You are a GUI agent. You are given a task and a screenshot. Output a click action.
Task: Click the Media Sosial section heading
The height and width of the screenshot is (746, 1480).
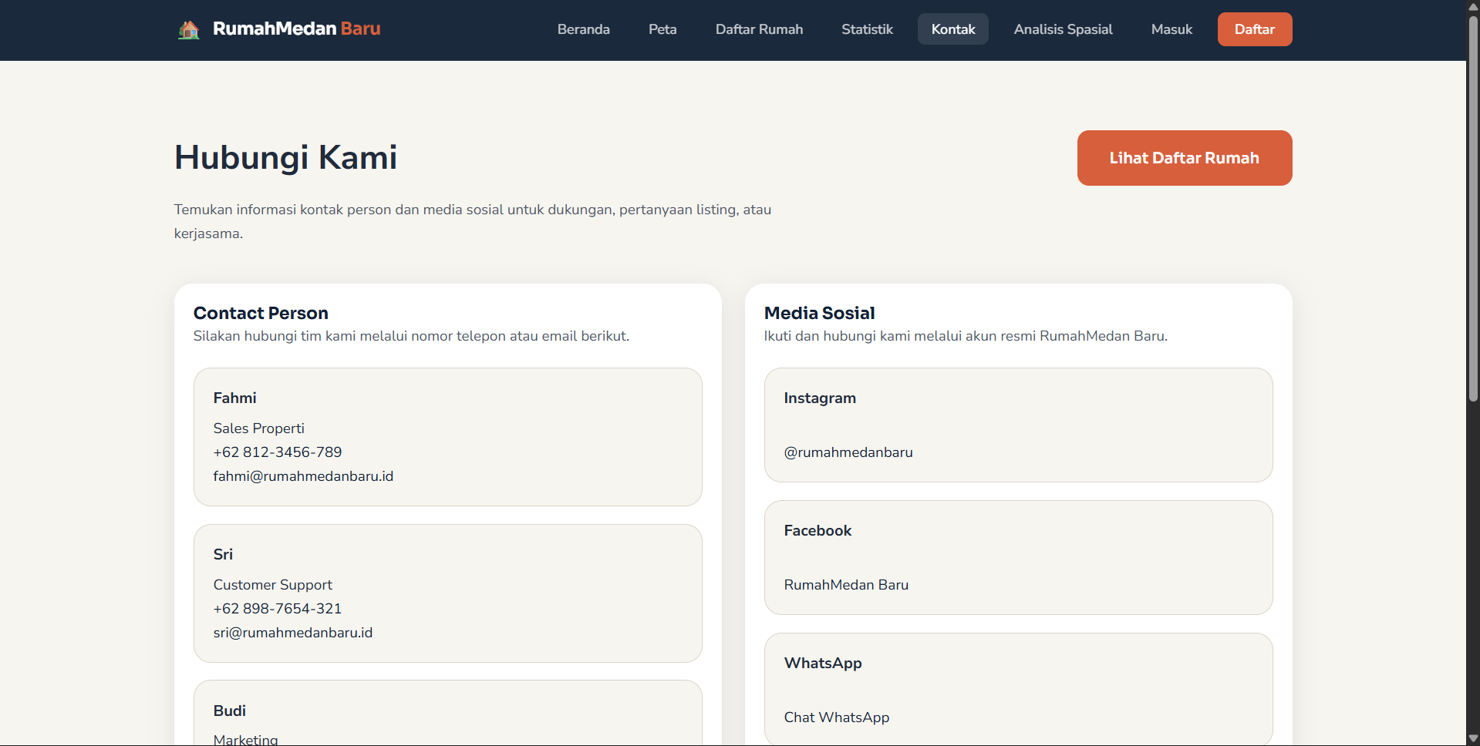[819, 313]
